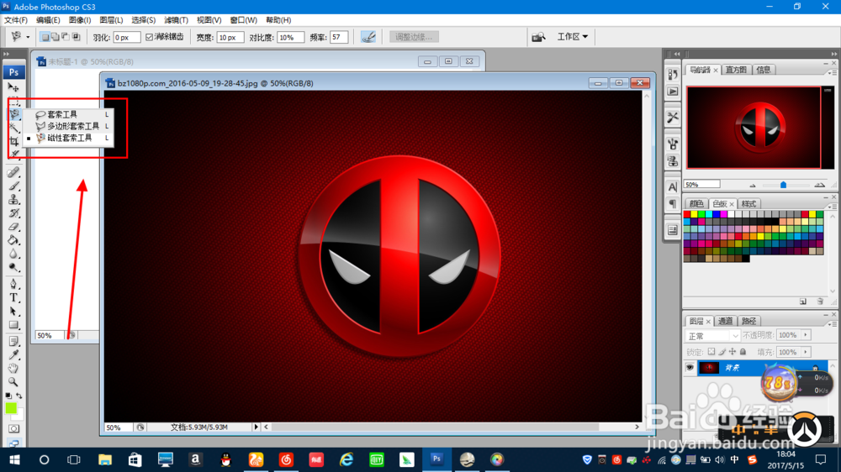Viewport: 841px width, 472px height.
Task: Select the Eyedropper tool
Action: tap(14, 354)
